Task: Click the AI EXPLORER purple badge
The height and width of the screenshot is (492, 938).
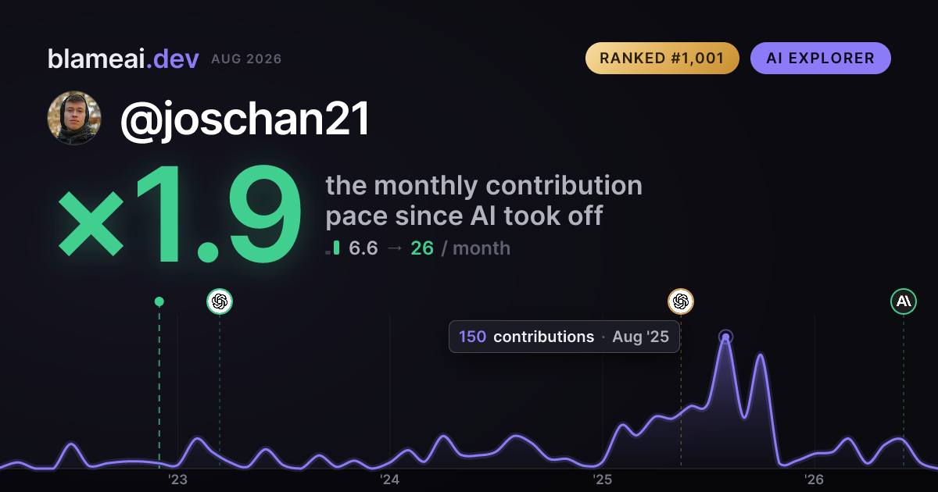Action: click(821, 58)
